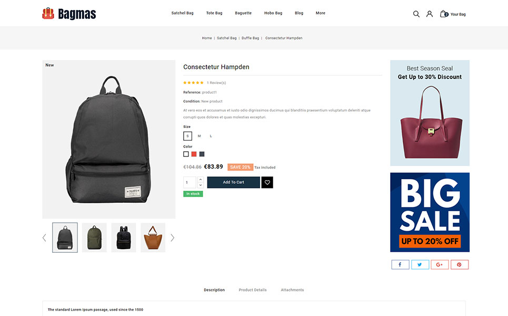Open the user account icon
This screenshot has width=508, height=316.
[x=429, y=14]
